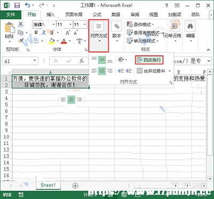
Task: Decrease the font size
Action: pos(75,33)
